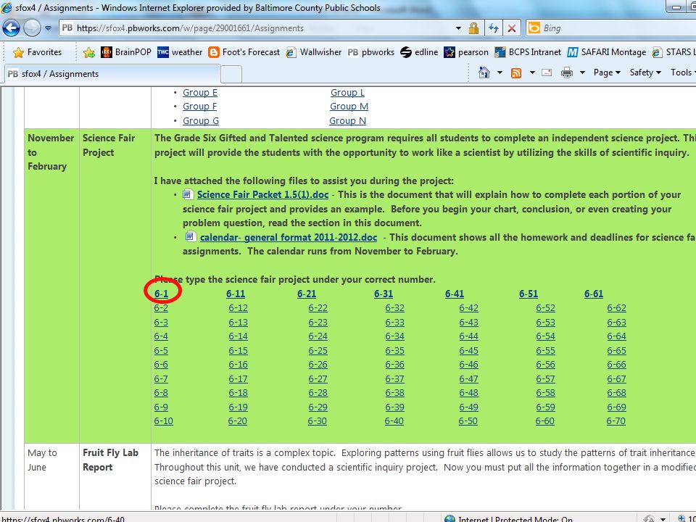
Task: Click the Print icon
Action: pyautogui.click(x=567, y=72)
